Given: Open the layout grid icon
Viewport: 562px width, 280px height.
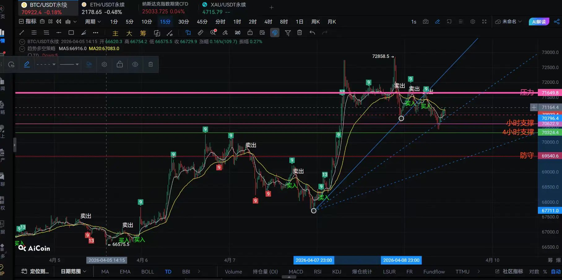Looking at the screenshot, I should [x=50, y=21].
